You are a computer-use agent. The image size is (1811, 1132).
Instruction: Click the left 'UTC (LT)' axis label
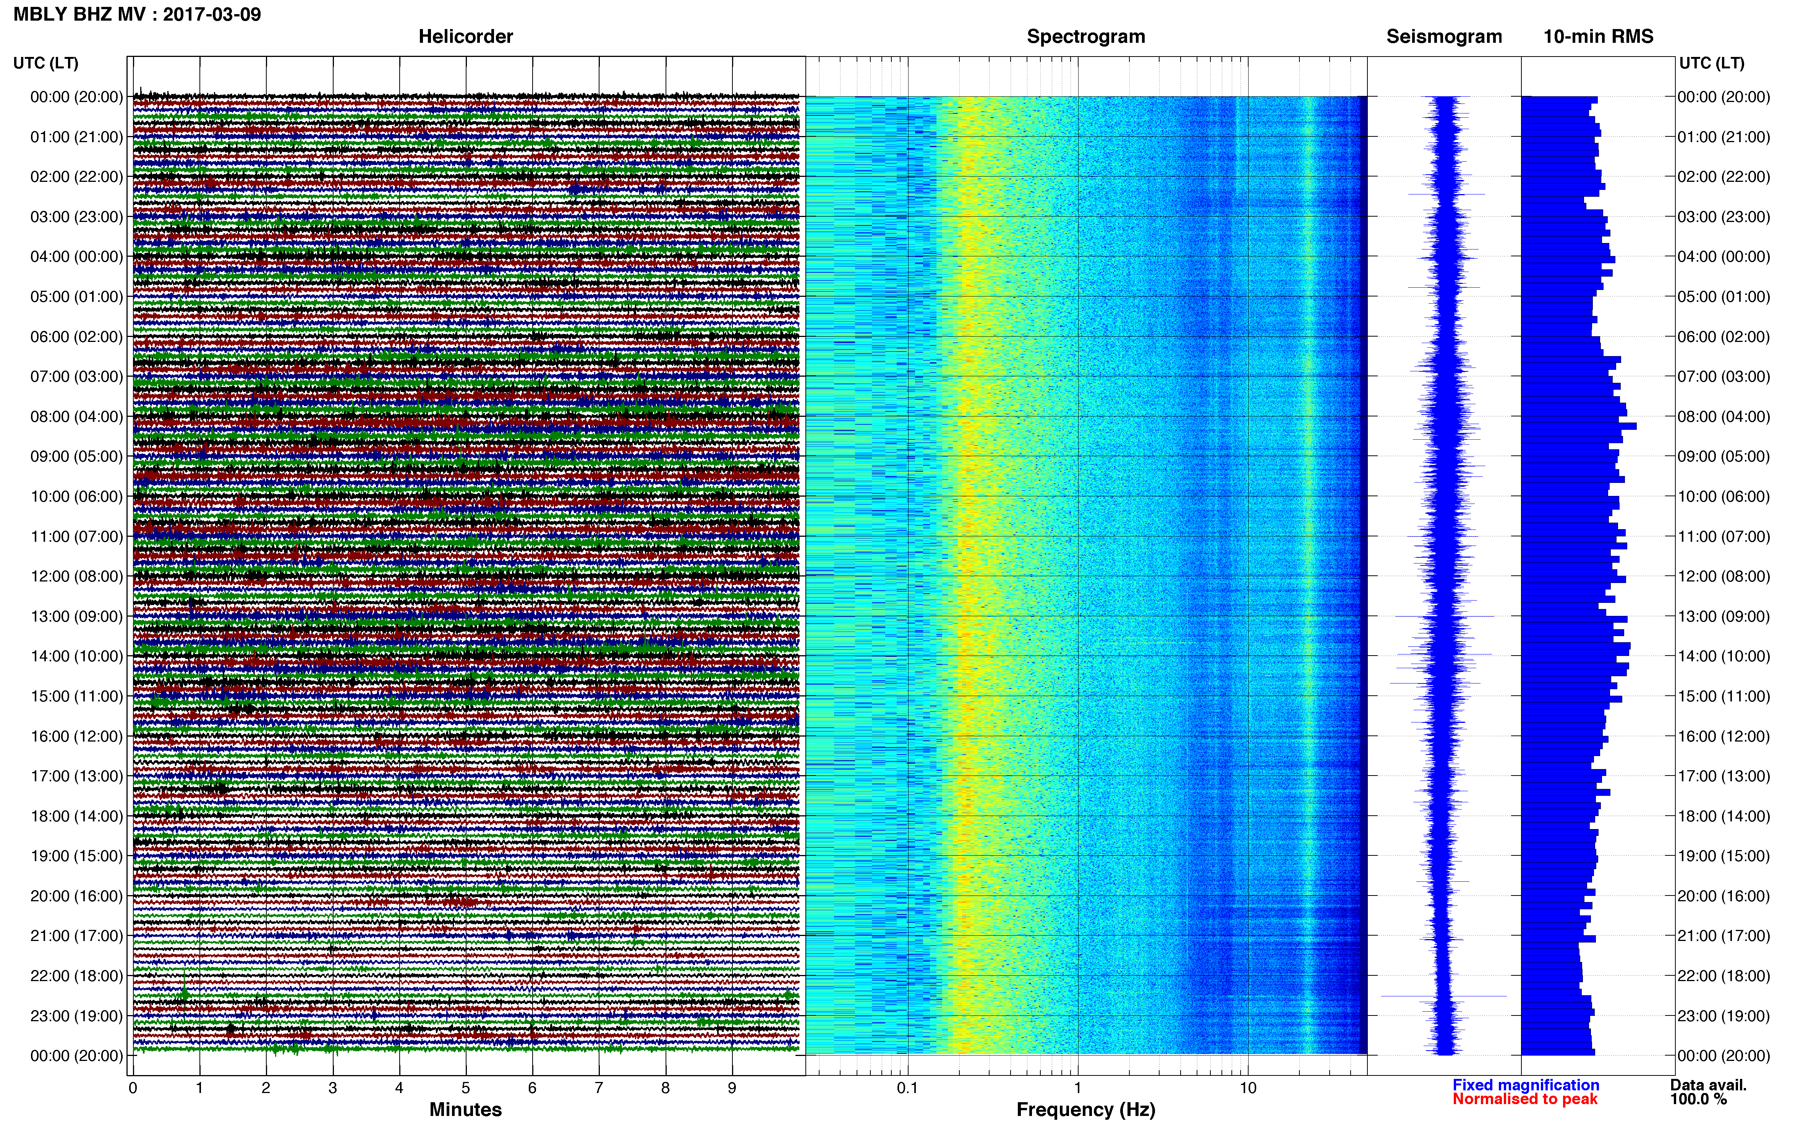click(46, 63)
